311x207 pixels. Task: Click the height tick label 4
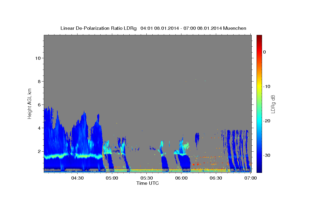[x=39, y=128]
